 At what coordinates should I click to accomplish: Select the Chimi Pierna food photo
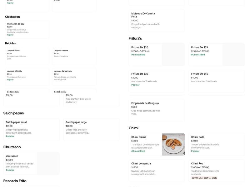[x=173, y=145]
